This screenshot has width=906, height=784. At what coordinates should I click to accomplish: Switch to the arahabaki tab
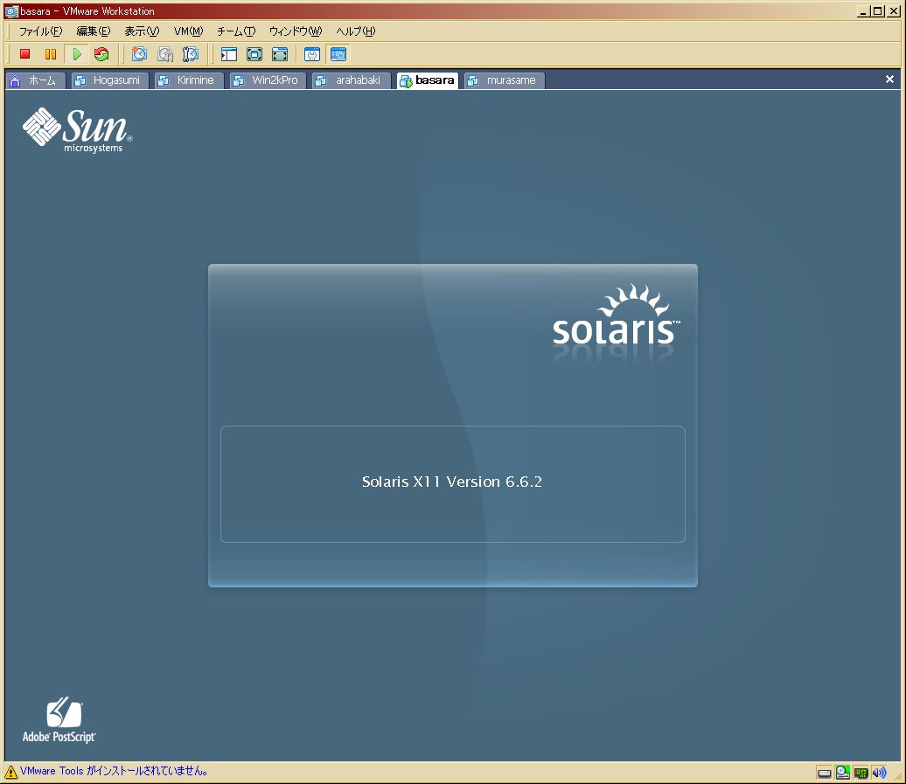(351, 80)
